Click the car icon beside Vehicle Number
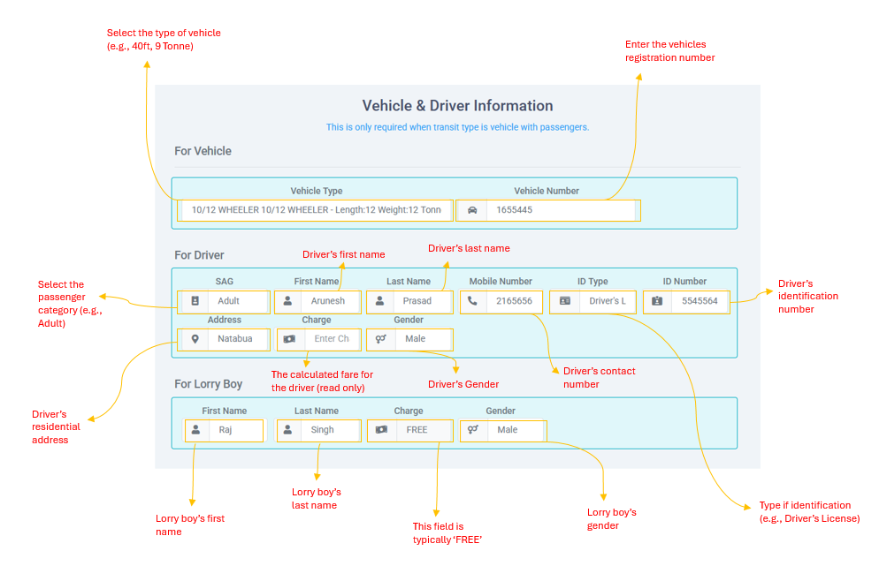This screenshot has width=887, height=566. [x=472, y=210]
